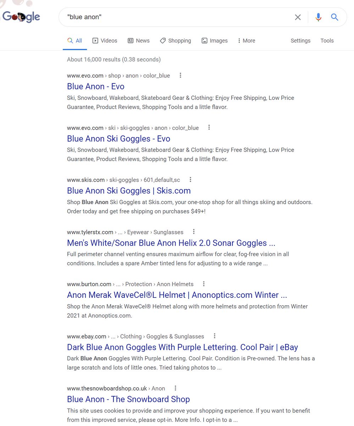Click the blue magnifier search button

(334, 17)
